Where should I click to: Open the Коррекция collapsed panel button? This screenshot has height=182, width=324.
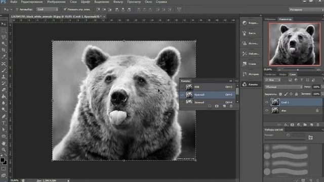[x=251, y=23]
